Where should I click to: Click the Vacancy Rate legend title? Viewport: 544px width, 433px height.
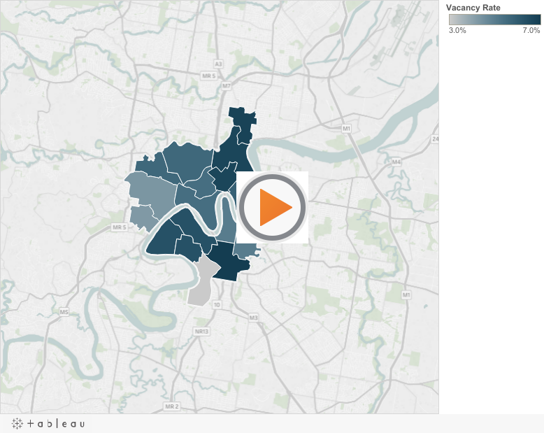click(x=474, y=8)
